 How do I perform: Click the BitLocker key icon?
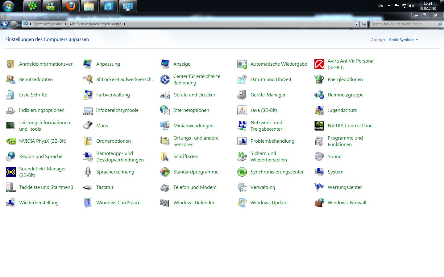[x=88, y=79]
